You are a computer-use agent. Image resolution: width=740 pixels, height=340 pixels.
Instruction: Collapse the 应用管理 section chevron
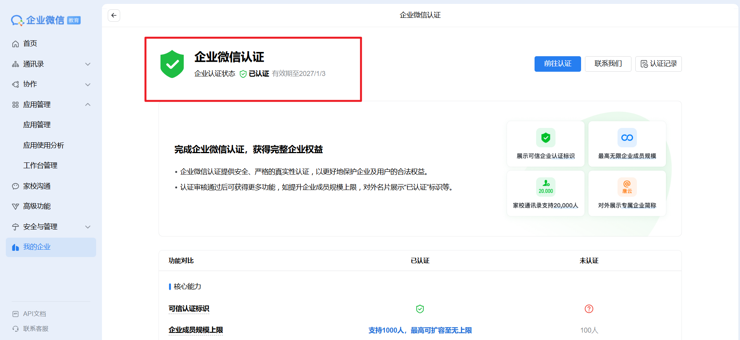coord(88,105)
